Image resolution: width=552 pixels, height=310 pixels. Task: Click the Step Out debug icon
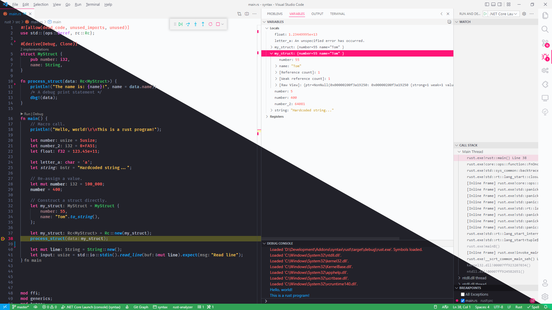(x=203, y=24)
